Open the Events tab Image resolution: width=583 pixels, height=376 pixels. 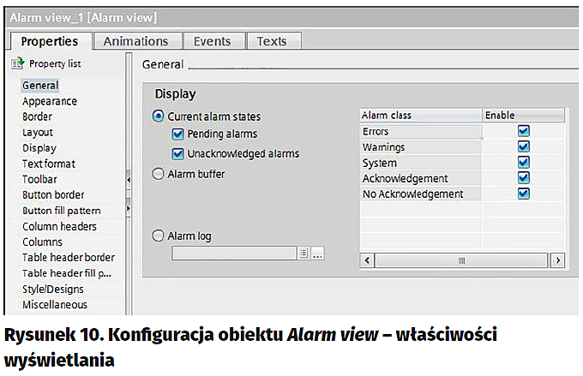[212, 41]
